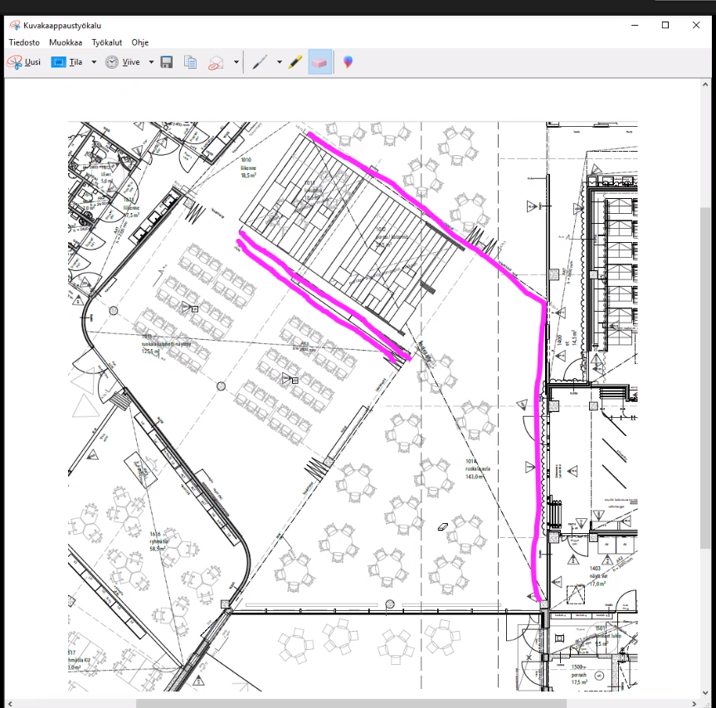Open the Työkalut menu
716x708 pixels.
click(107, 42)
